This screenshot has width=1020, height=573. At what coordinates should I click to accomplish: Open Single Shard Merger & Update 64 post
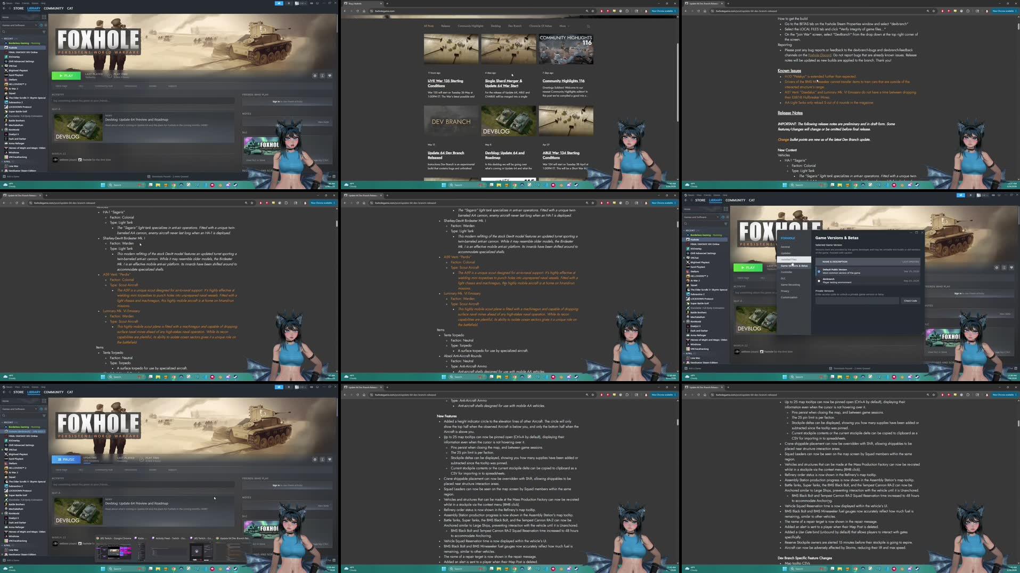pos(503,83)
